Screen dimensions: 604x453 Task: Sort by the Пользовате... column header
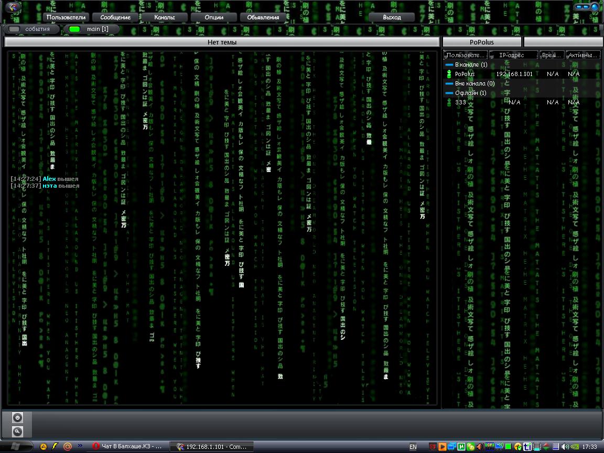point(466,55)
